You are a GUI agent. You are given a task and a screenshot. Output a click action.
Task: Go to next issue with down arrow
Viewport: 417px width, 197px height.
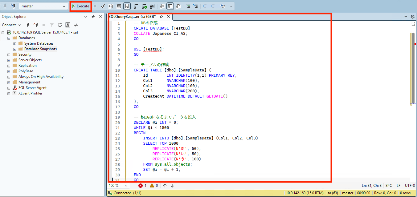[172, 186]
